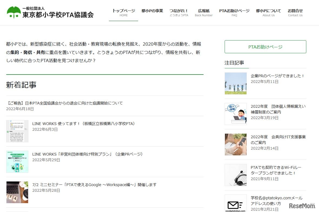319x212 pixels.
Task: Click the PTA wooden blocks photo icon
Action: [17, 192]
